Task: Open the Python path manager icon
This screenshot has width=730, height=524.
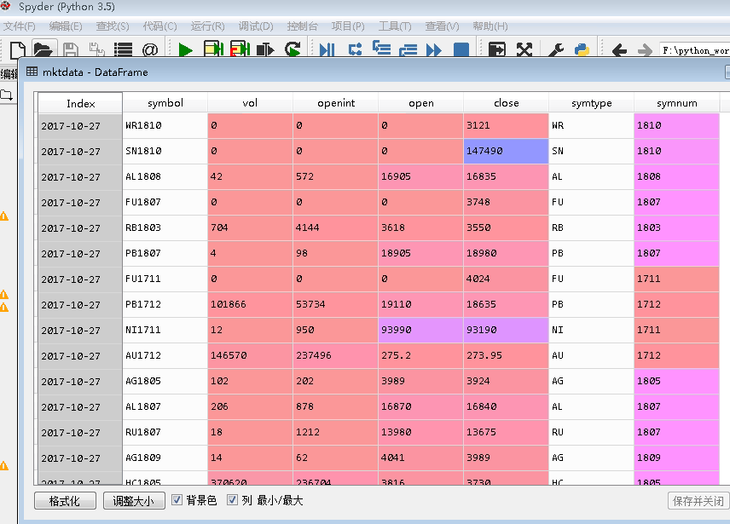Action: click(x=582, y=49)
